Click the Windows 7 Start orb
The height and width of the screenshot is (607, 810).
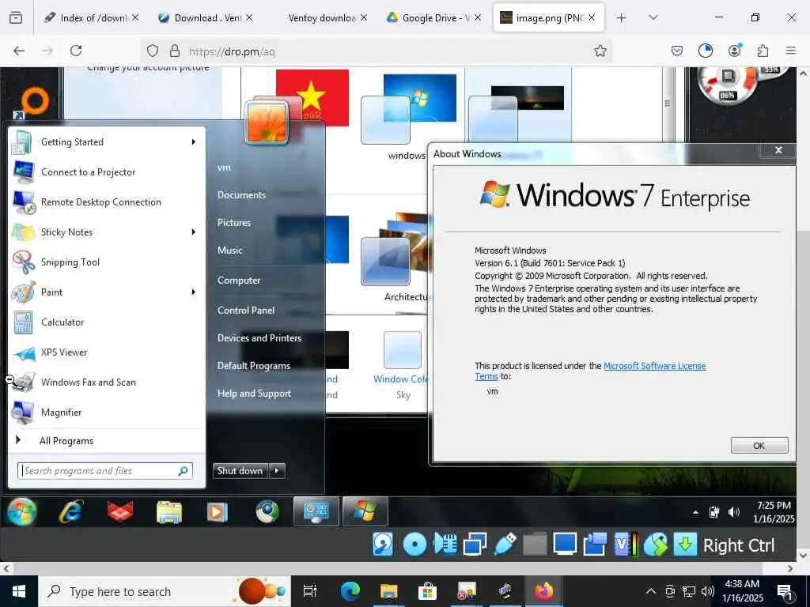(x=21, y=512)
